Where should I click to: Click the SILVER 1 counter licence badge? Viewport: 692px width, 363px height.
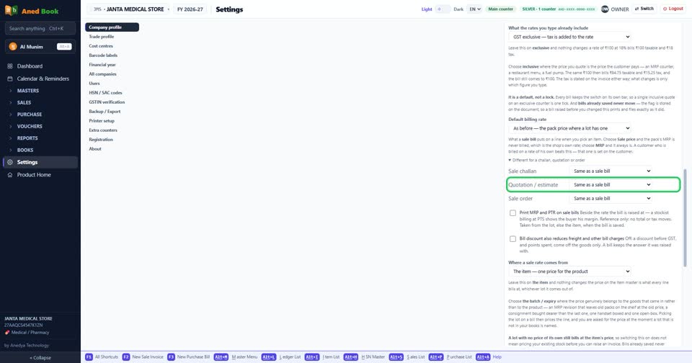point(558,9)
